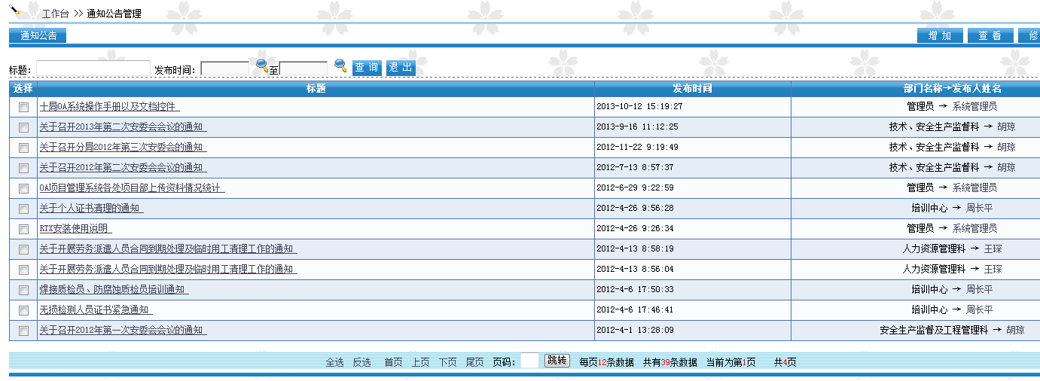Click the 跳转 page jump button
Image resolution: width=1040 pixels, height=381 pixels.
pos(557,361)
